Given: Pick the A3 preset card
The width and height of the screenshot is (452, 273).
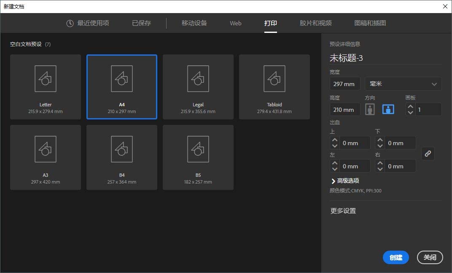Looking at the screenshot, I should click(x=46, y=157).
